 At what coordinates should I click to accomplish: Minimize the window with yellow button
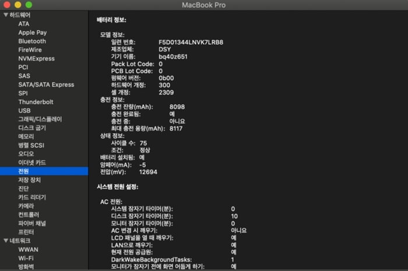tap(17, 5)
